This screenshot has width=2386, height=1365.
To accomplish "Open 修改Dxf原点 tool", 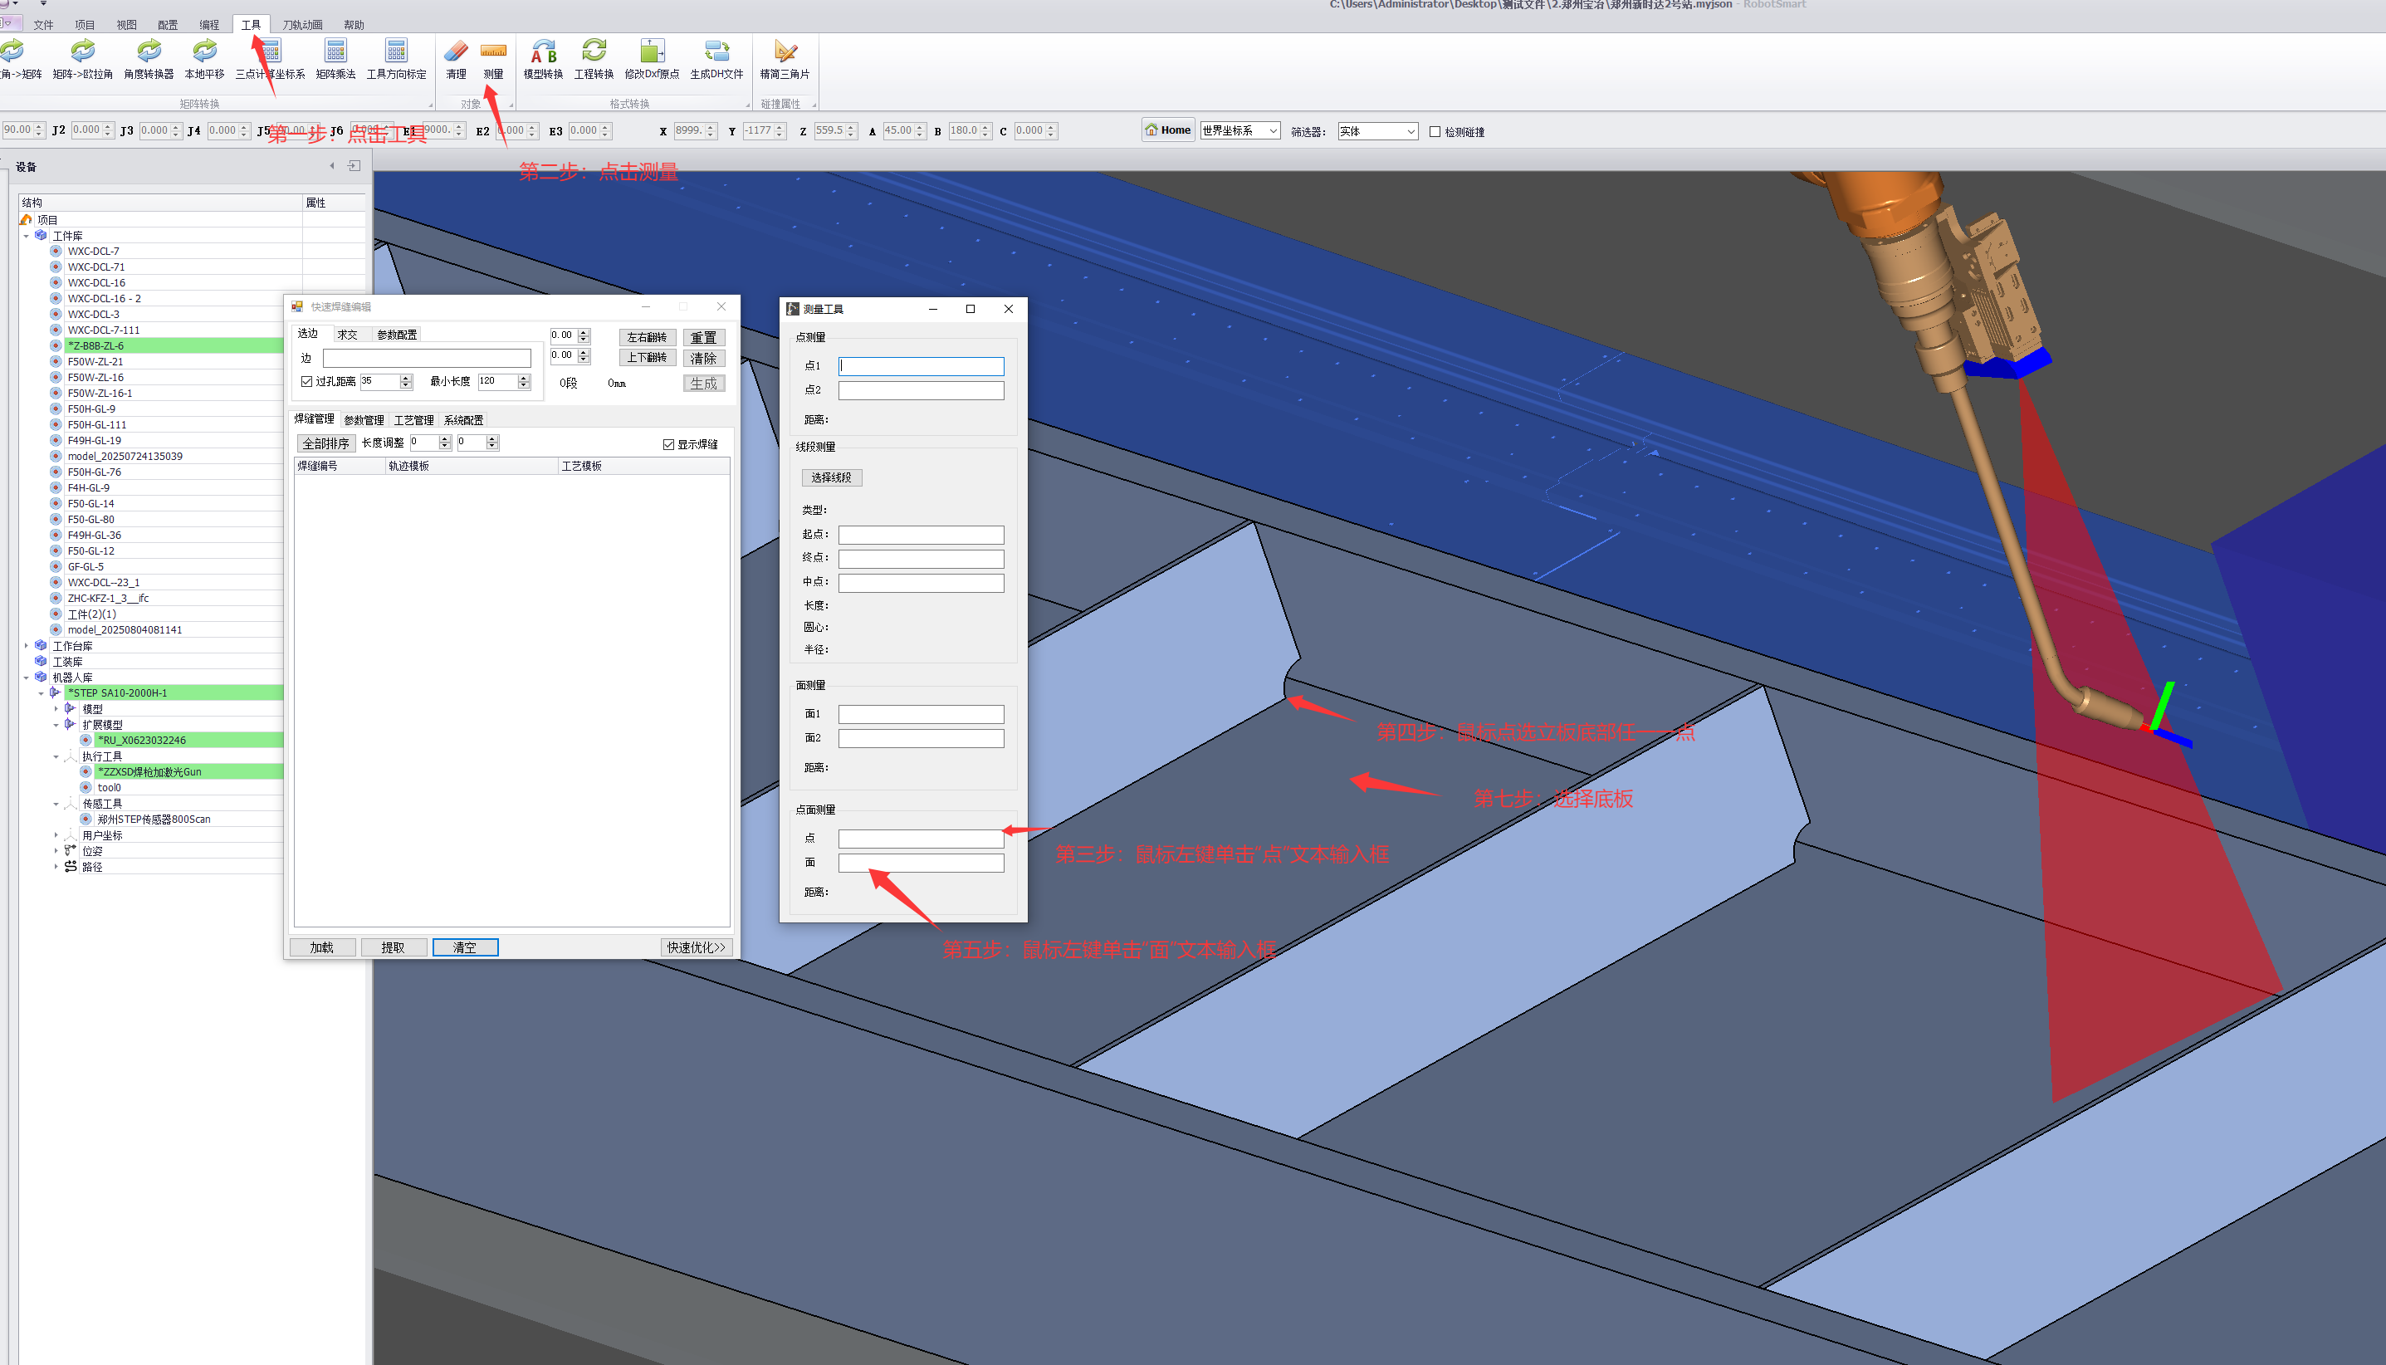I will (x=652, y=52).
